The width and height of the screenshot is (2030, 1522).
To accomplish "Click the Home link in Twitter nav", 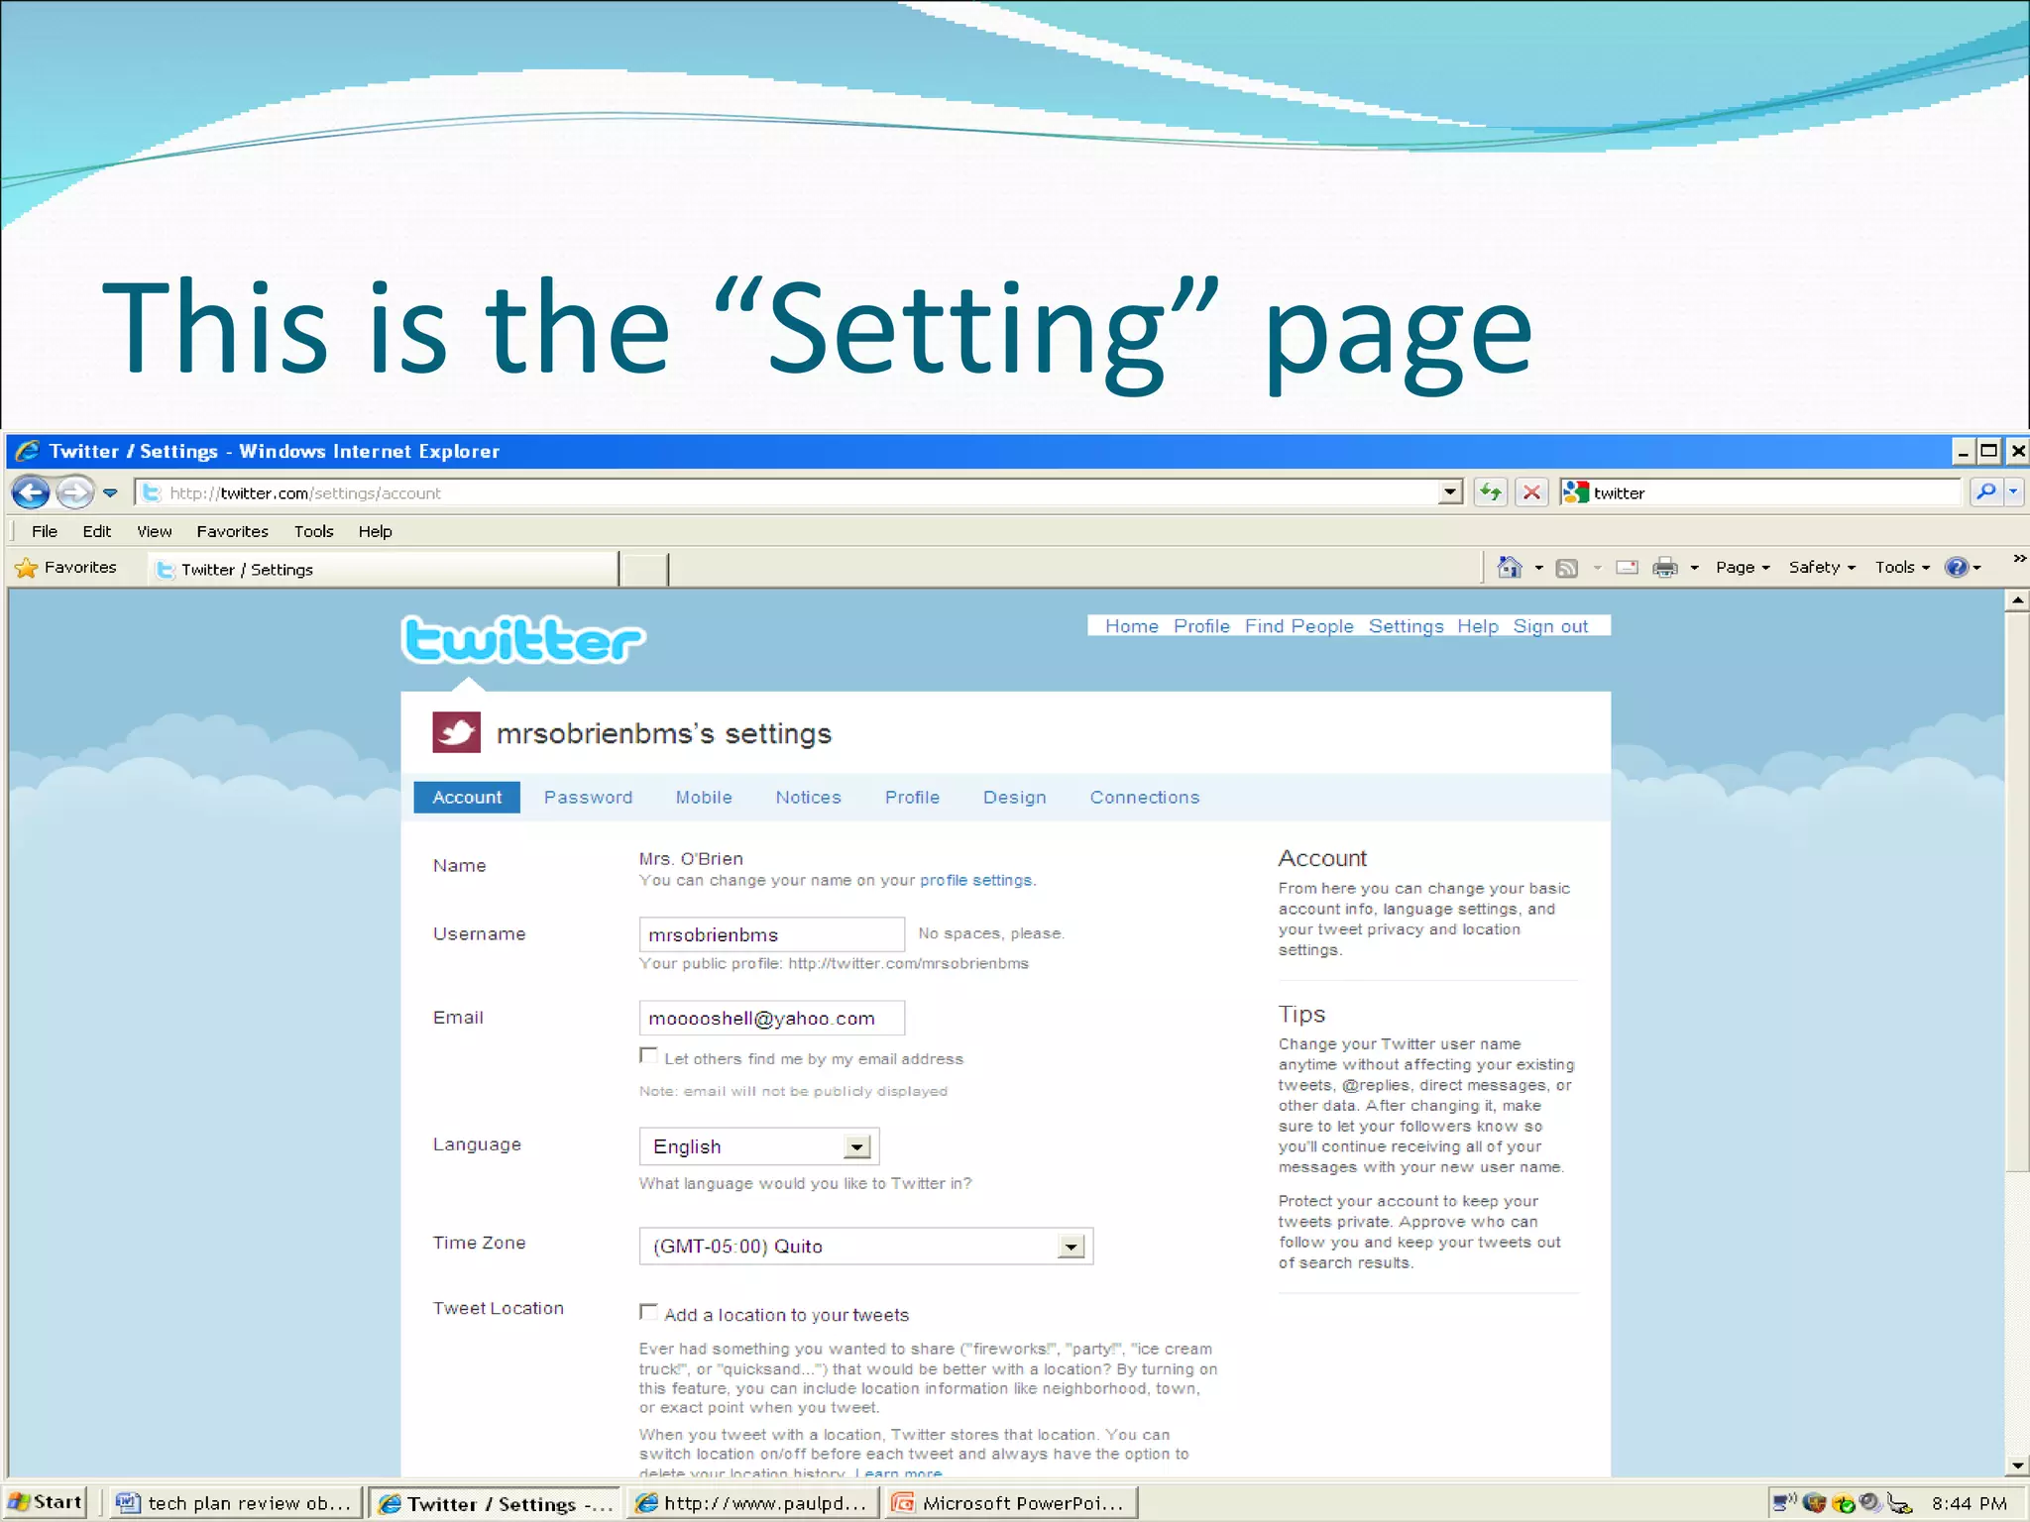I will point(1131,626).
